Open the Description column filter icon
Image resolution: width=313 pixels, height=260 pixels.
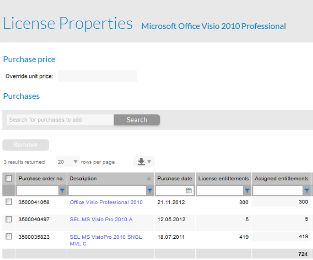150,191
